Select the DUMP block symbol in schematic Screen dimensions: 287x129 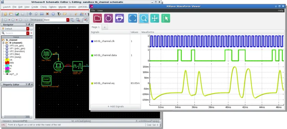coord(46,80)
